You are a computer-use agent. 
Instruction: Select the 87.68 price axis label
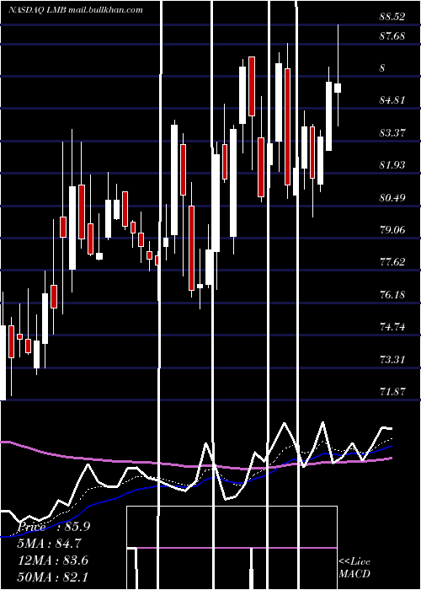coord(392,36)
